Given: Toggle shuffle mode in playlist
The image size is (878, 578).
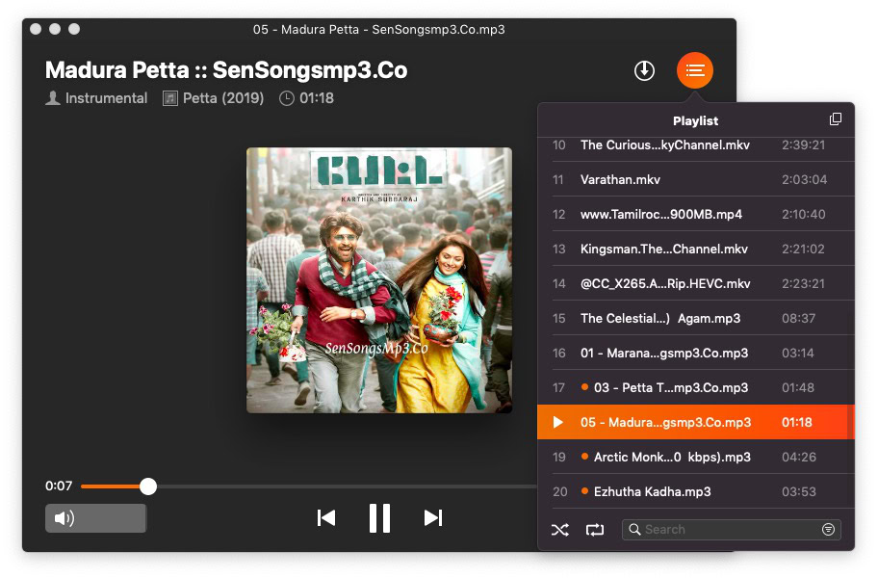Looking at the screenshot, I should tap(560, 529).
